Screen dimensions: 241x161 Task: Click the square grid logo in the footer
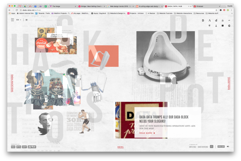212,146
